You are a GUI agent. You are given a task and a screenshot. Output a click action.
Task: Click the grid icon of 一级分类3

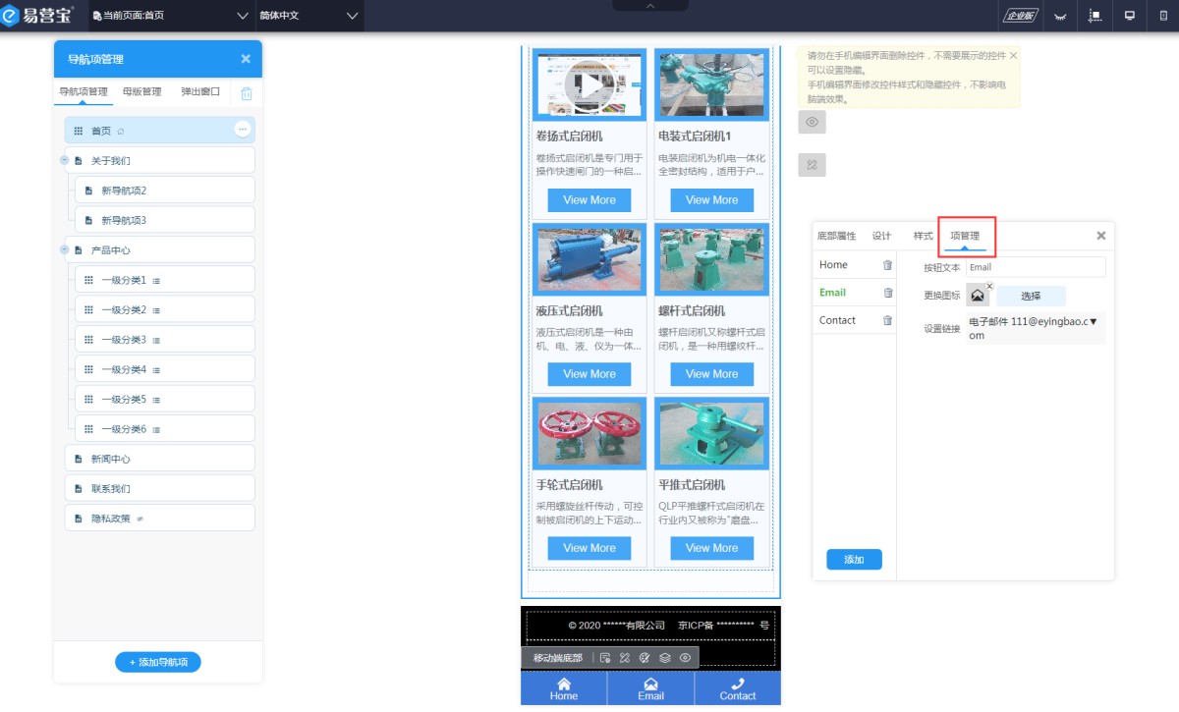point(89,340)
